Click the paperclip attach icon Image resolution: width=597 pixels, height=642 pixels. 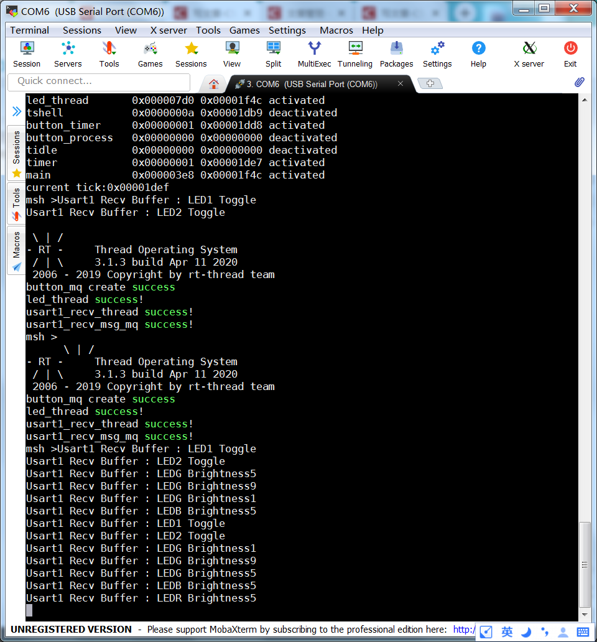pos(580,82)
